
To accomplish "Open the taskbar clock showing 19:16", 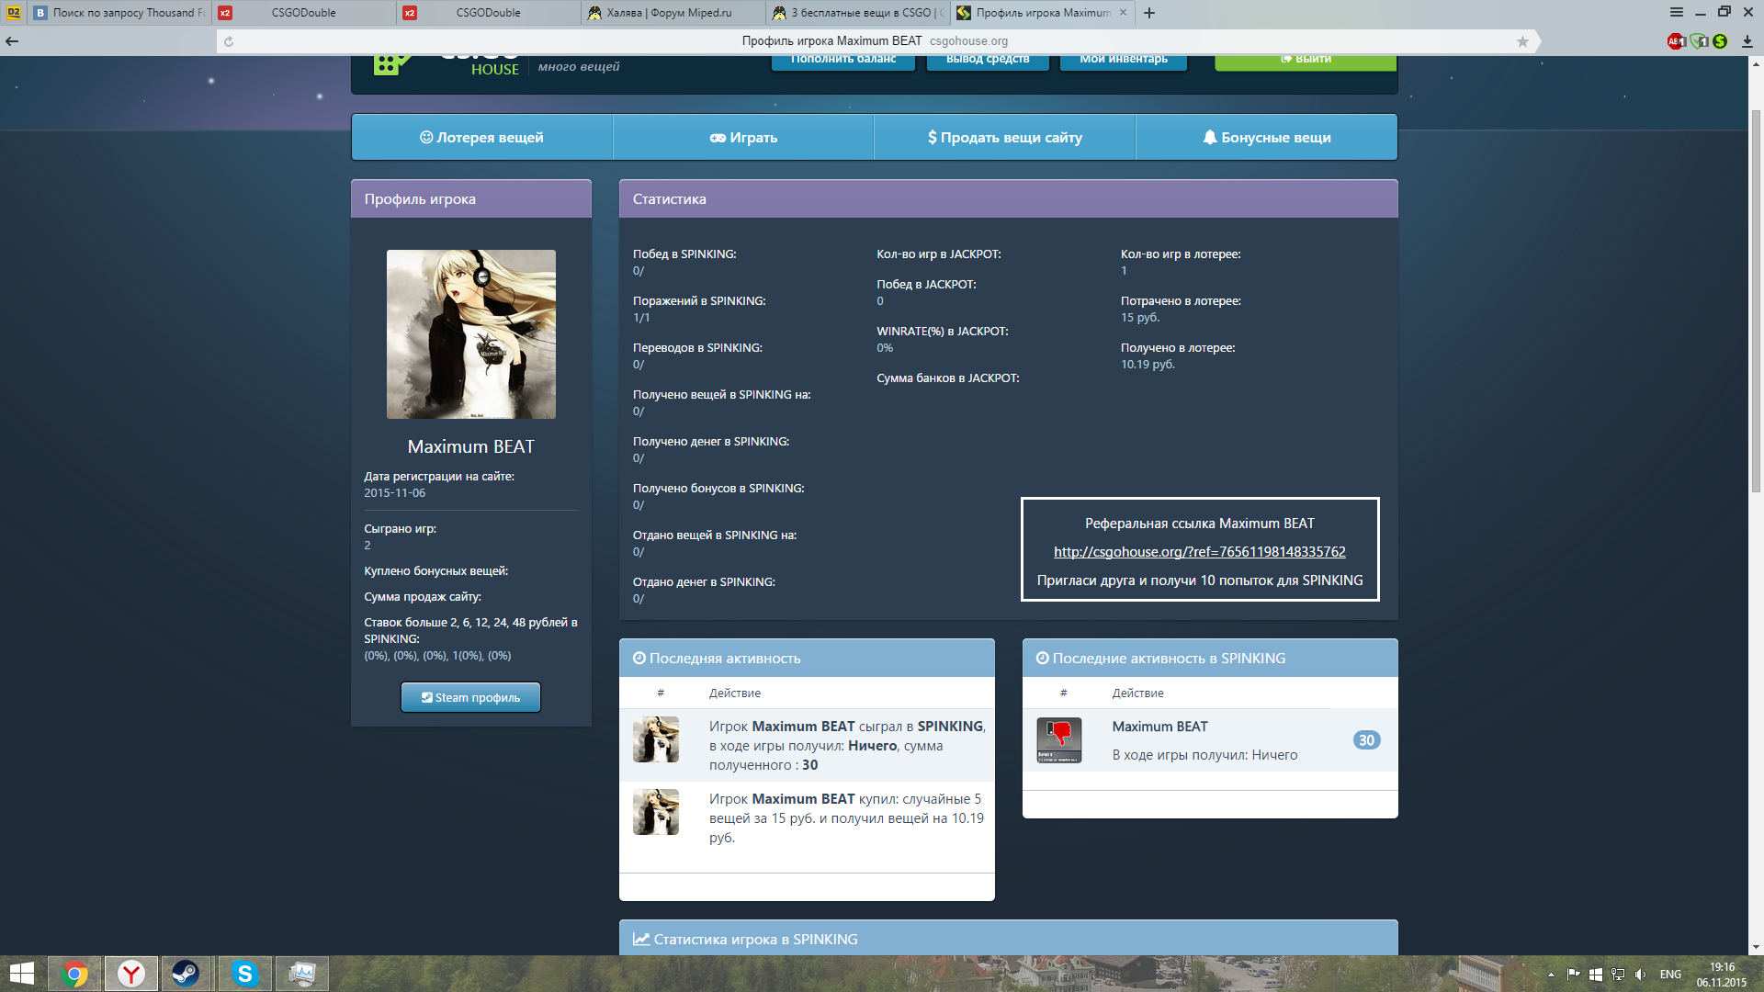I will coord(1722,975).
